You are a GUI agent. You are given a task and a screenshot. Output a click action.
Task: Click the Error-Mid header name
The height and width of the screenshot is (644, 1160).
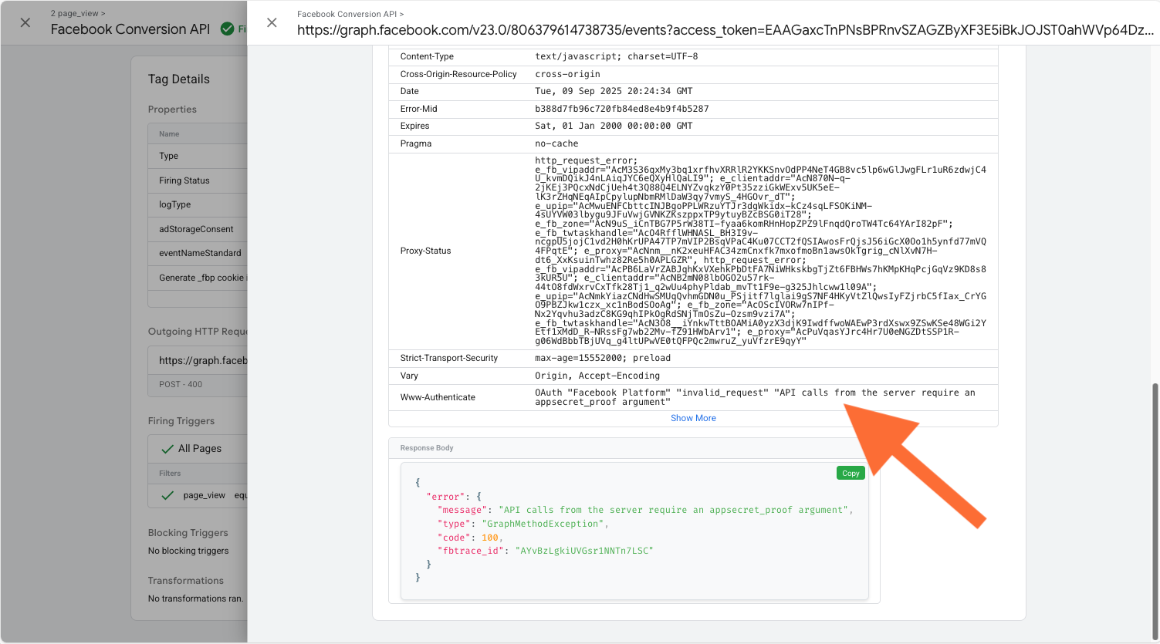click(419, 109)
